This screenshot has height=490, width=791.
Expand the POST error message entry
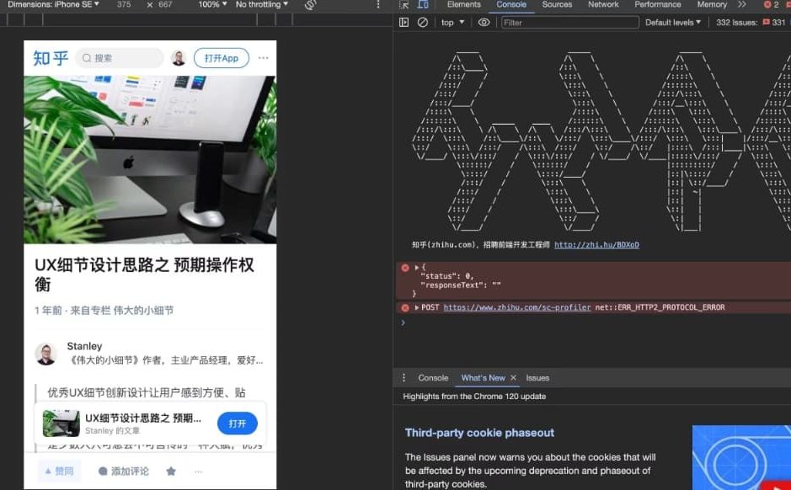(417, 307)
